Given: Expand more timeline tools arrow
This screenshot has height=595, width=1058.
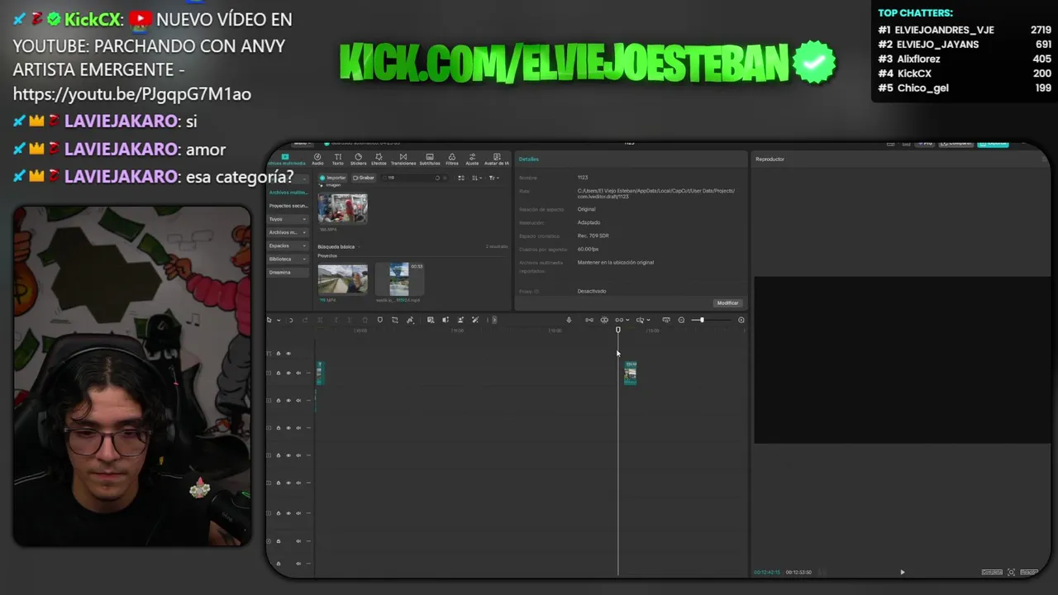Looking at the screenshot, I should 494,320.
